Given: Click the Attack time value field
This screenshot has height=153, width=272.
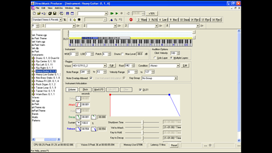Looking at the screenshot, I should click(x=85, y=105).
